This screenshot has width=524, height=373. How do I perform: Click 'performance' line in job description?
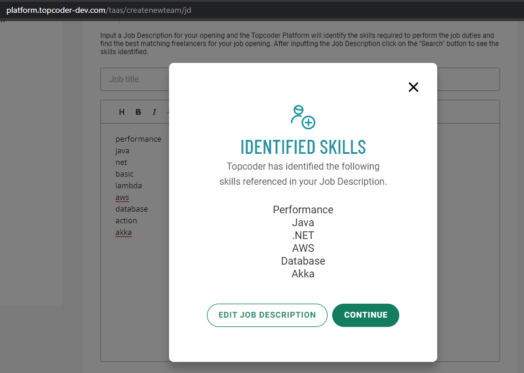(138, 139)
